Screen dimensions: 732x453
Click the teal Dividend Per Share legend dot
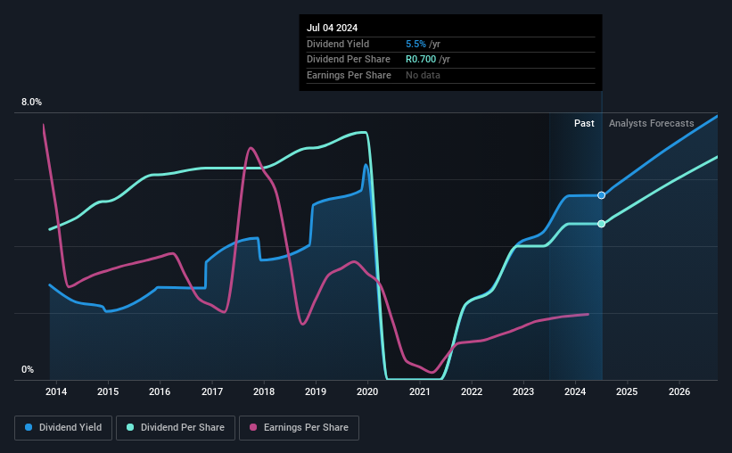[x=130, y=427]
